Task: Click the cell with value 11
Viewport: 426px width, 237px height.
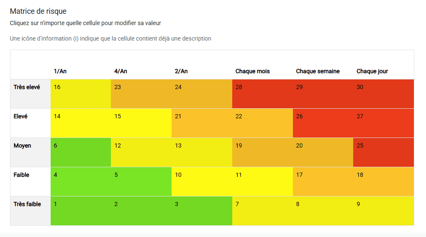Action: click(x=262, y=182)
